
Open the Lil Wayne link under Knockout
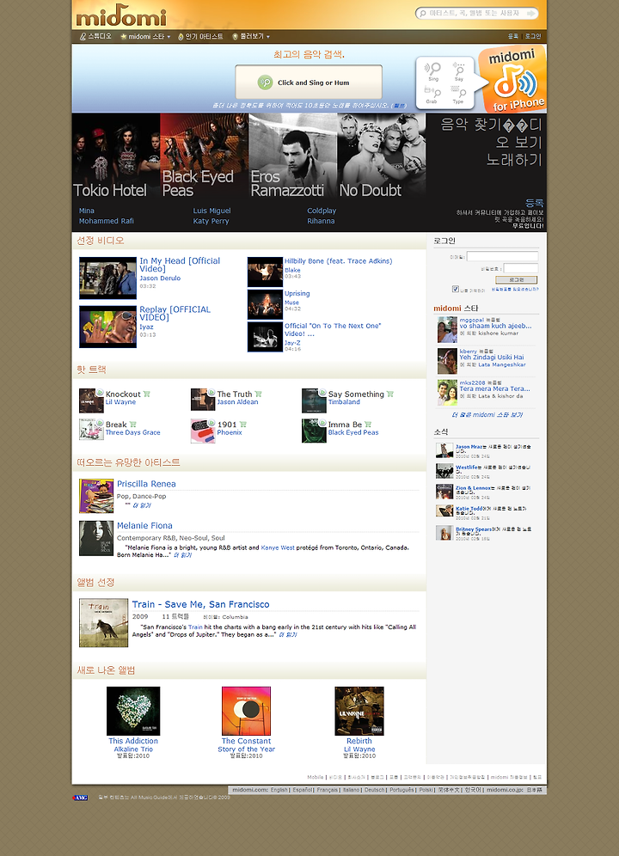point(120,402)
